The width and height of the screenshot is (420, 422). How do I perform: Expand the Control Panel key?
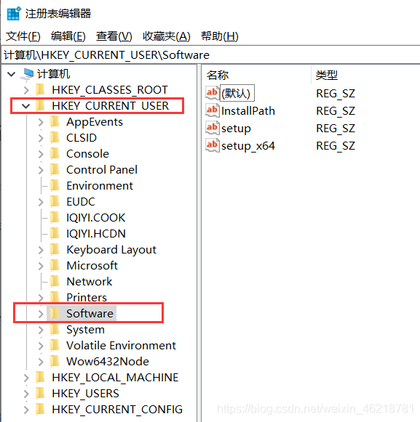click(41, 170)
